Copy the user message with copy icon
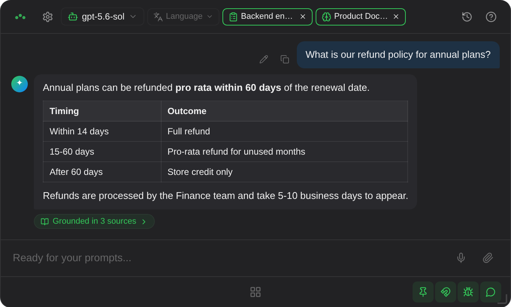Viewport: 511px width, 307px height. tap(285, 59)
